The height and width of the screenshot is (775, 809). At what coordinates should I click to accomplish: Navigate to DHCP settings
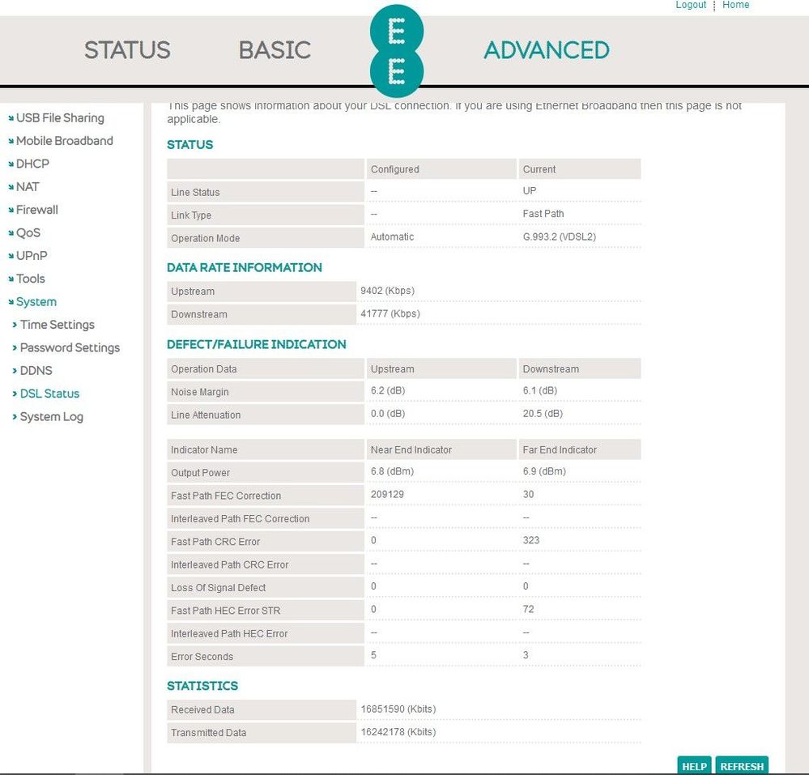point(32,164)
